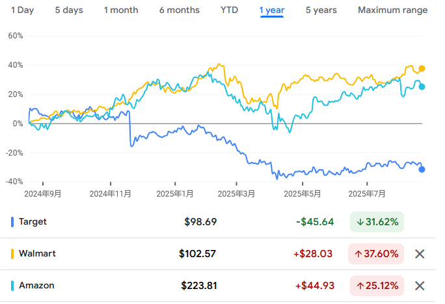445x304 pixels.
Task: Click Target price $98.69
Action: tap(200, 222)
